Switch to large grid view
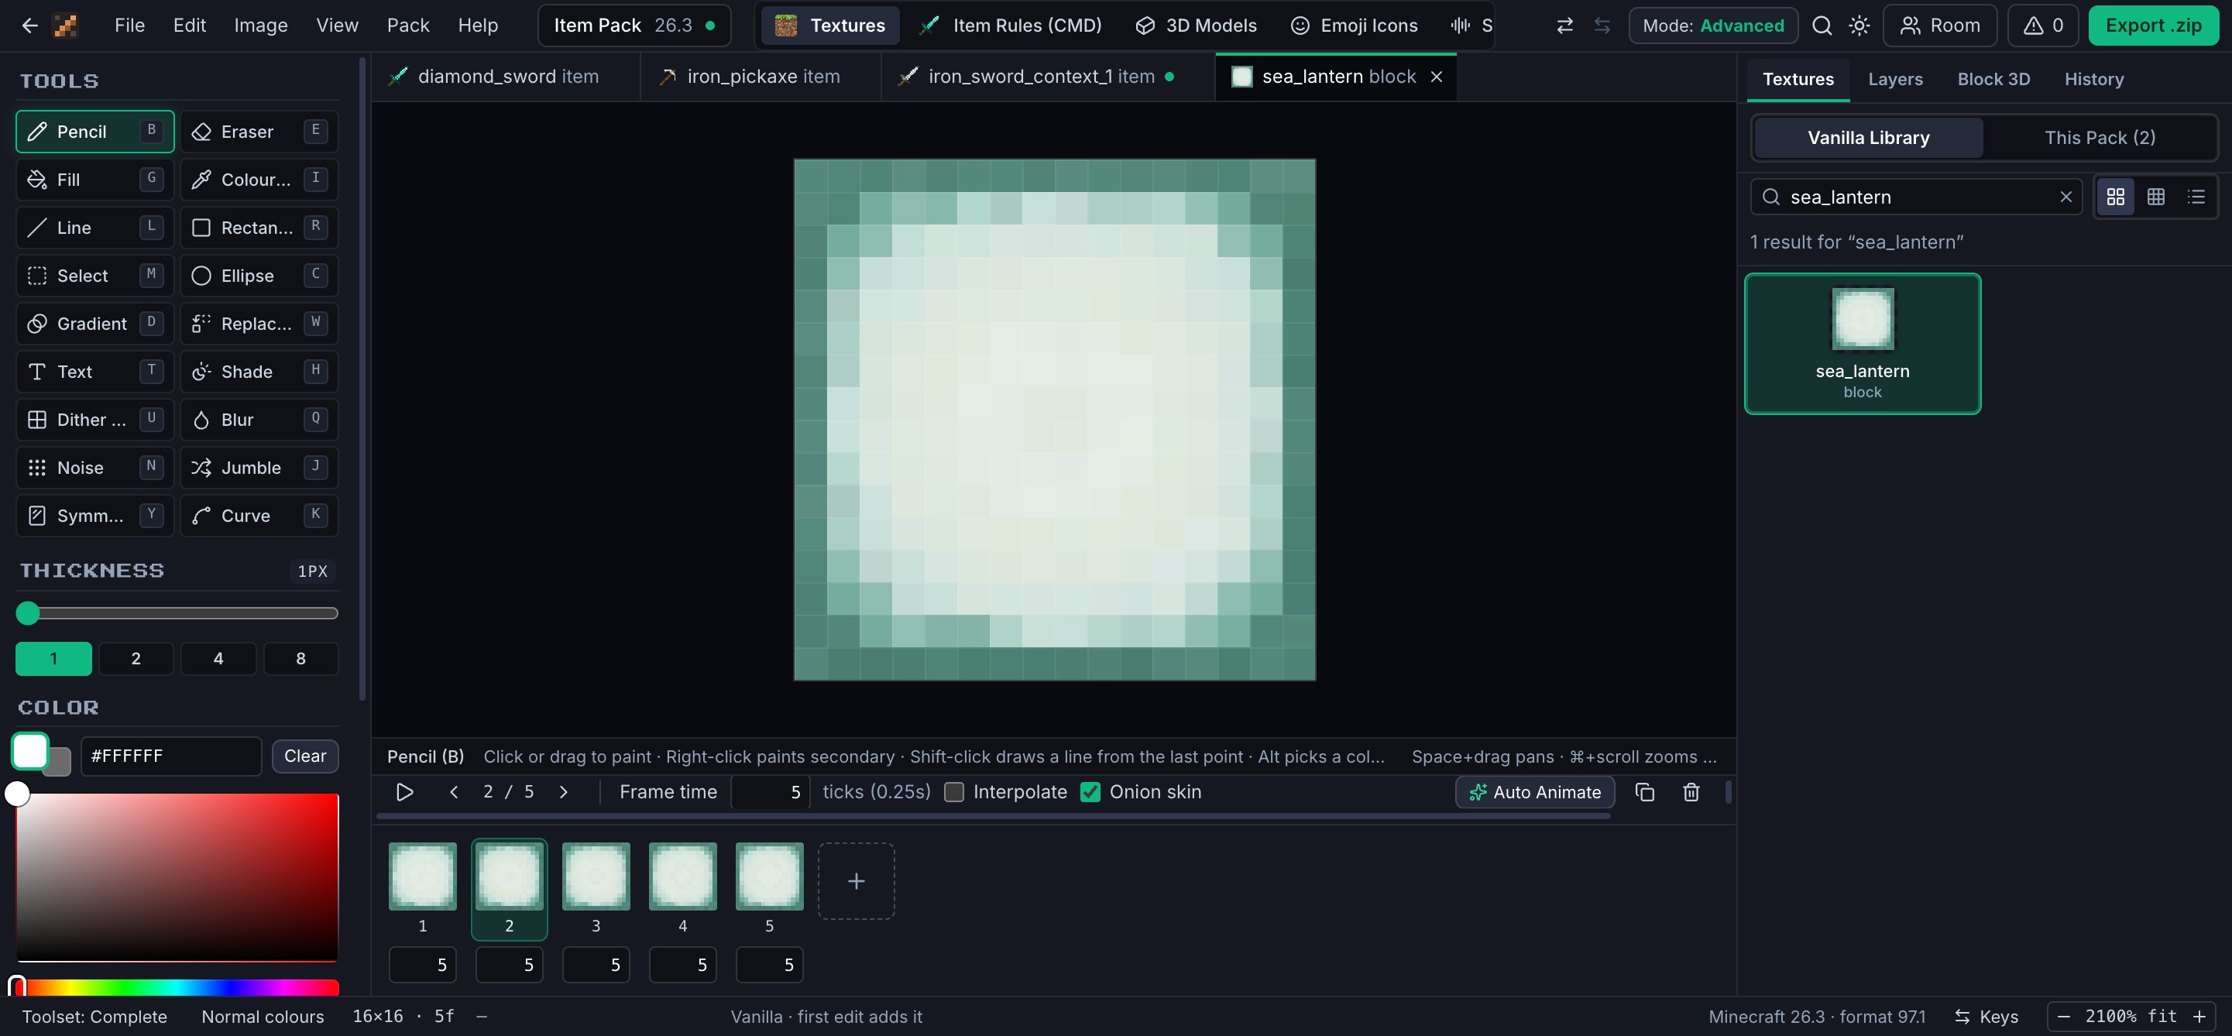The height and width of the screenshot is (1036, 2232). (2115, 197)
